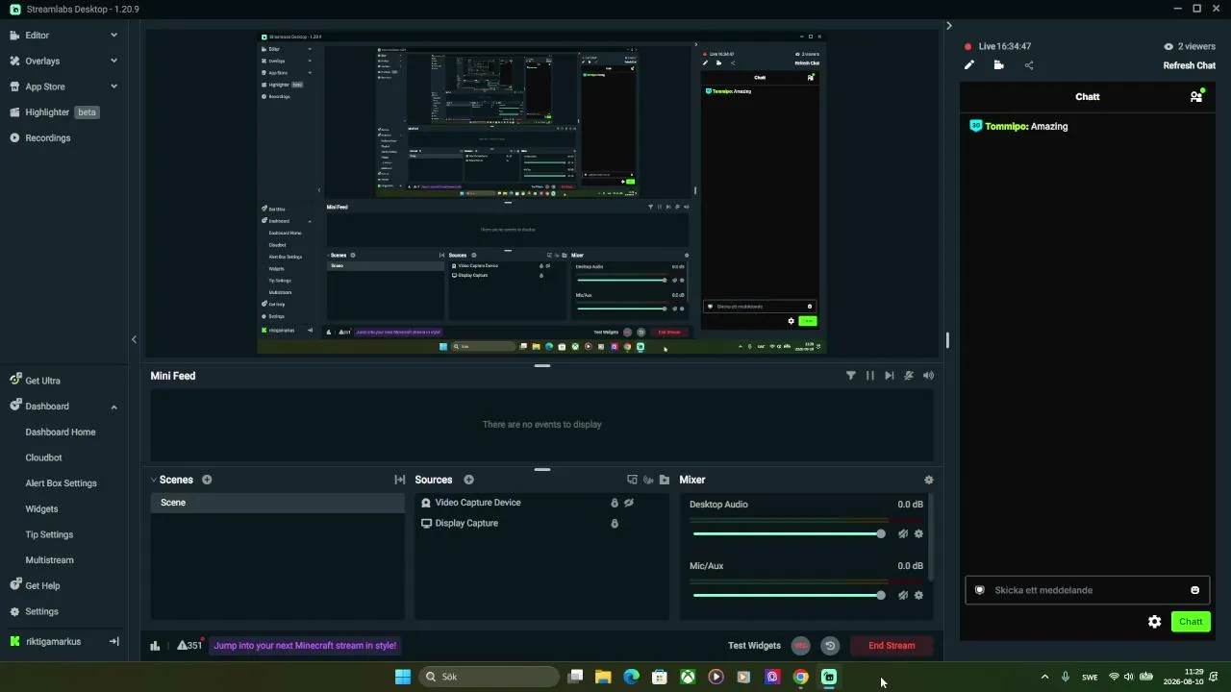Go to Dashboard Home
Screen dimensions: 1231x692
click(61, 432)
